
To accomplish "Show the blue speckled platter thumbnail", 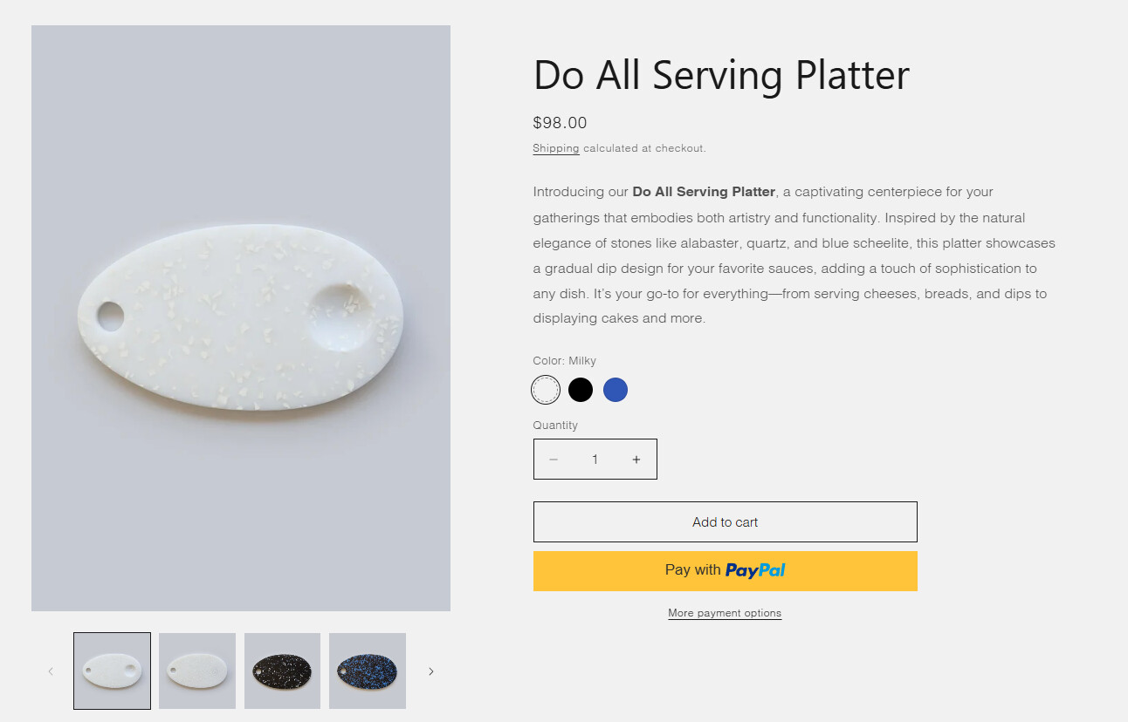I will point(368,671).
